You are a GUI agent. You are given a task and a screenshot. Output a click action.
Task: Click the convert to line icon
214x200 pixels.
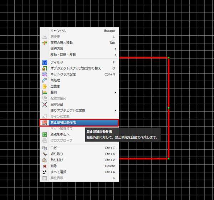pos(45,117)
